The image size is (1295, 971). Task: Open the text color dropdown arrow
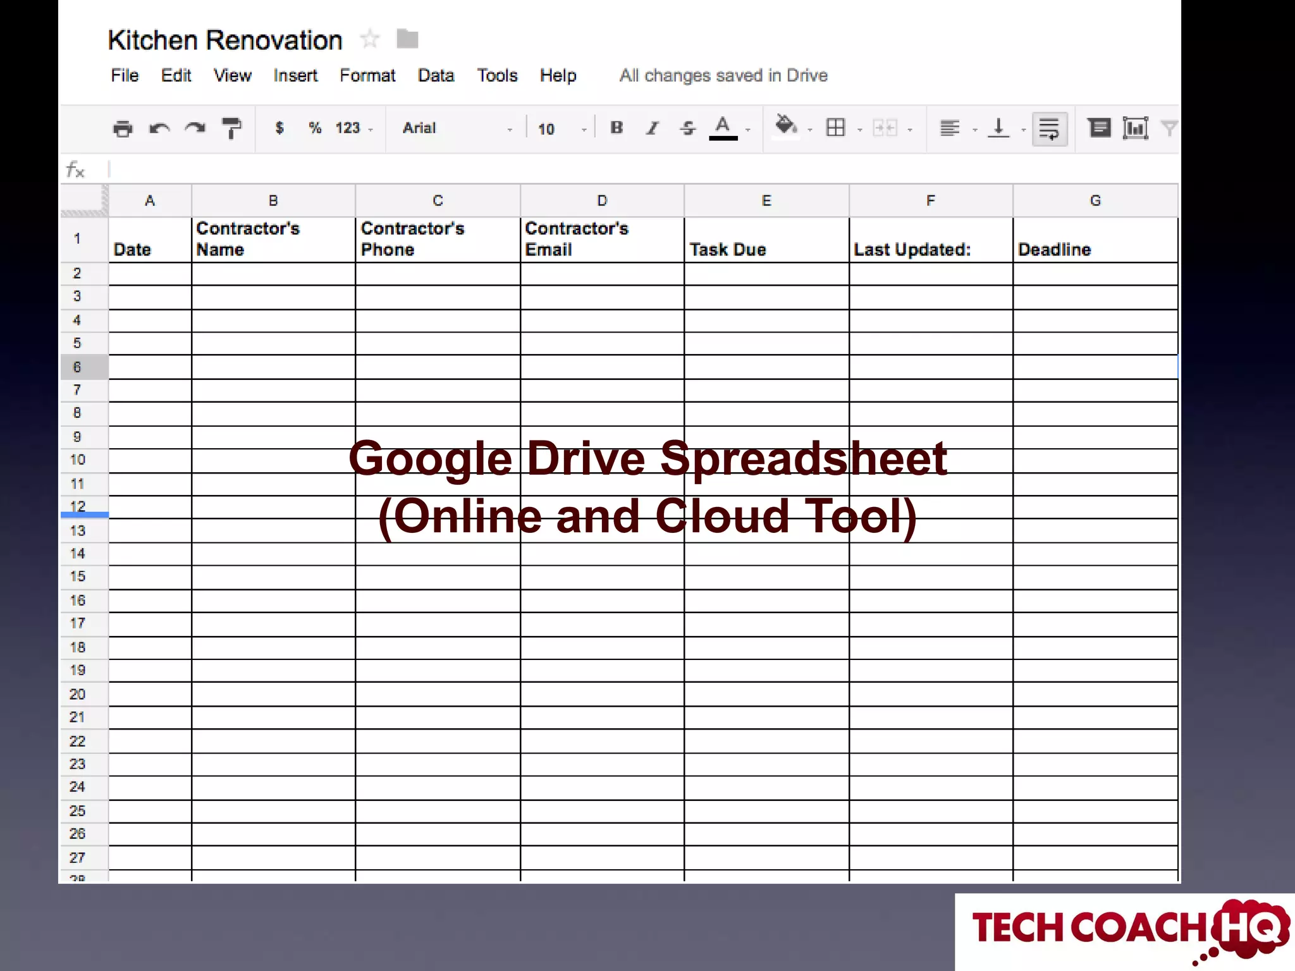click(748, 130)
